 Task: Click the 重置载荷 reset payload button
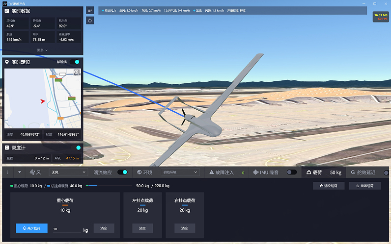pyautogui.click(x=365, y=186)
